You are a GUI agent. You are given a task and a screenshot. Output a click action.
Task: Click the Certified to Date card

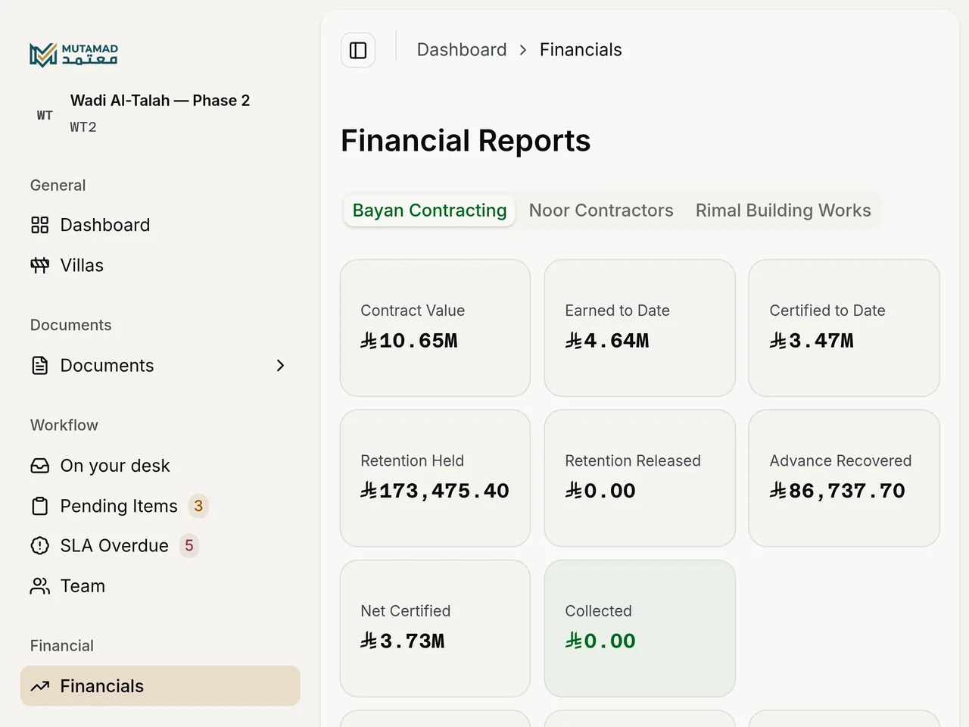click(844, 328)
